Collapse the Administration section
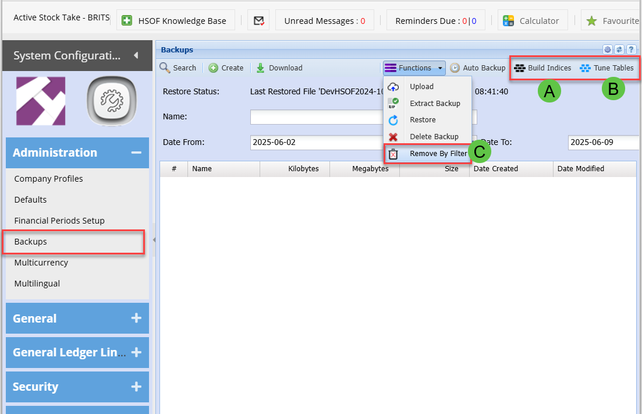The width and height of the screenshot is (642, 414). pos(136,153)
